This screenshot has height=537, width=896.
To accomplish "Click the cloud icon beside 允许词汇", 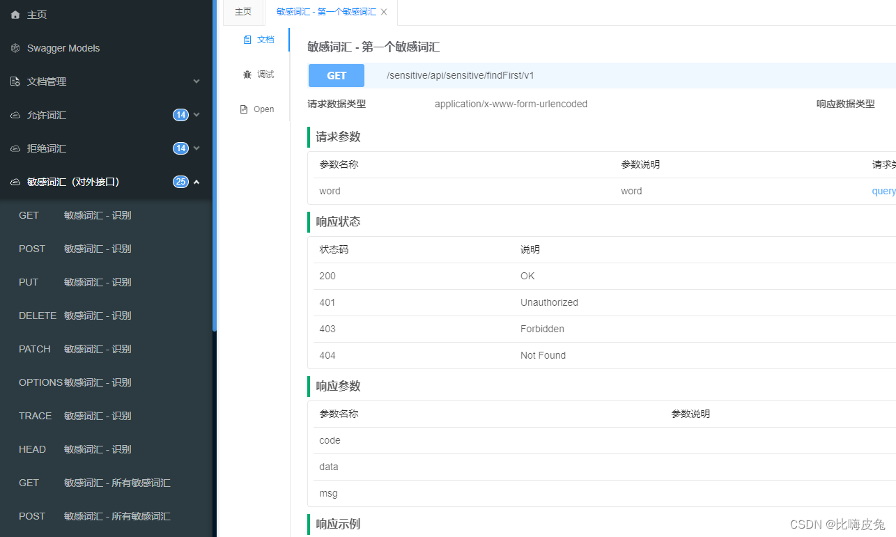I will coord(15,115).
